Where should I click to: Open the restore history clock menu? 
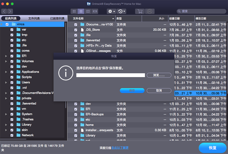(122, 11)
